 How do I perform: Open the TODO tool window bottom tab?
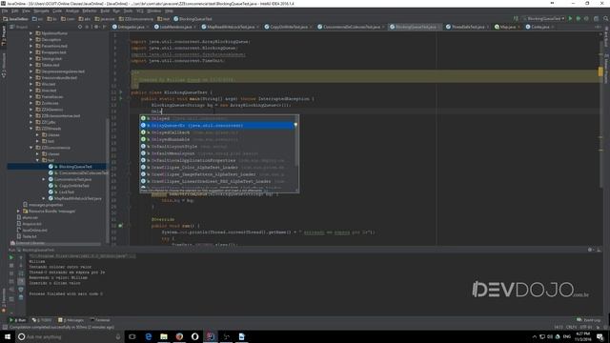click(42, 320)
